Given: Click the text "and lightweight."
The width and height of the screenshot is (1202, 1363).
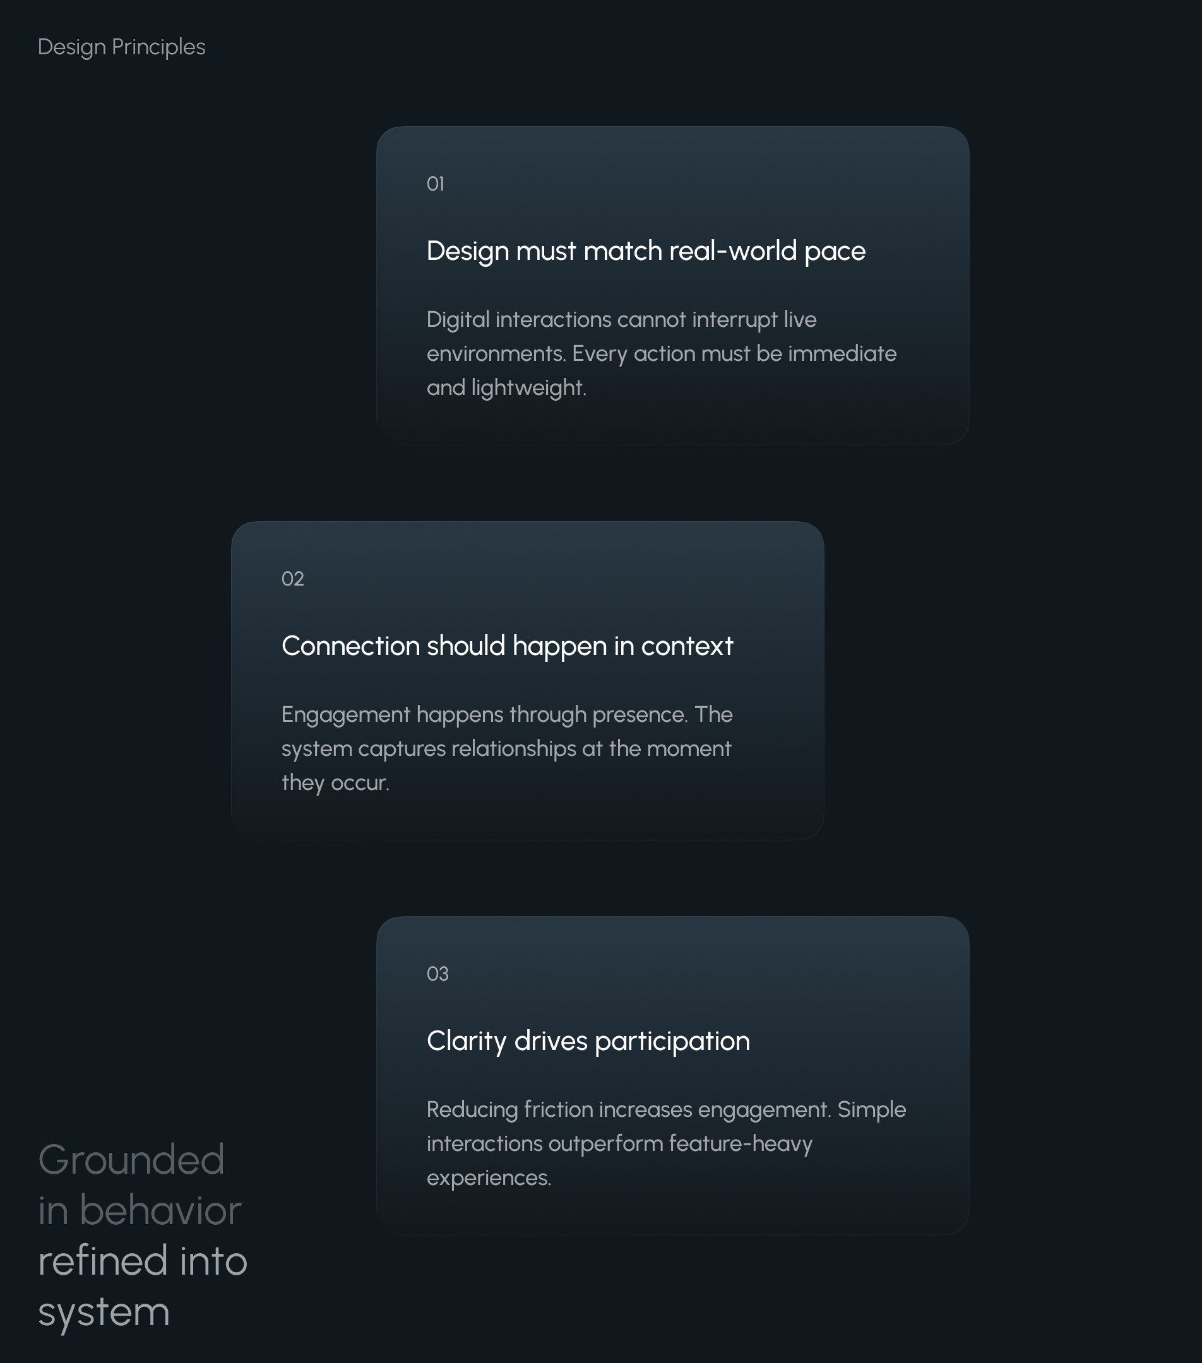Looking at the screenshot, I should point(506,387).
